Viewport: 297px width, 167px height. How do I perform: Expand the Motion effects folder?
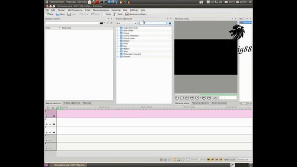tap(118, 49)
